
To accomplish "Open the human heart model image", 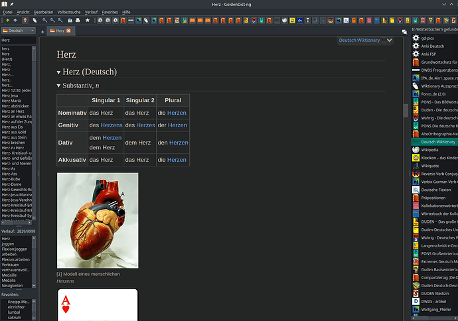I will (x=98, y=221).
